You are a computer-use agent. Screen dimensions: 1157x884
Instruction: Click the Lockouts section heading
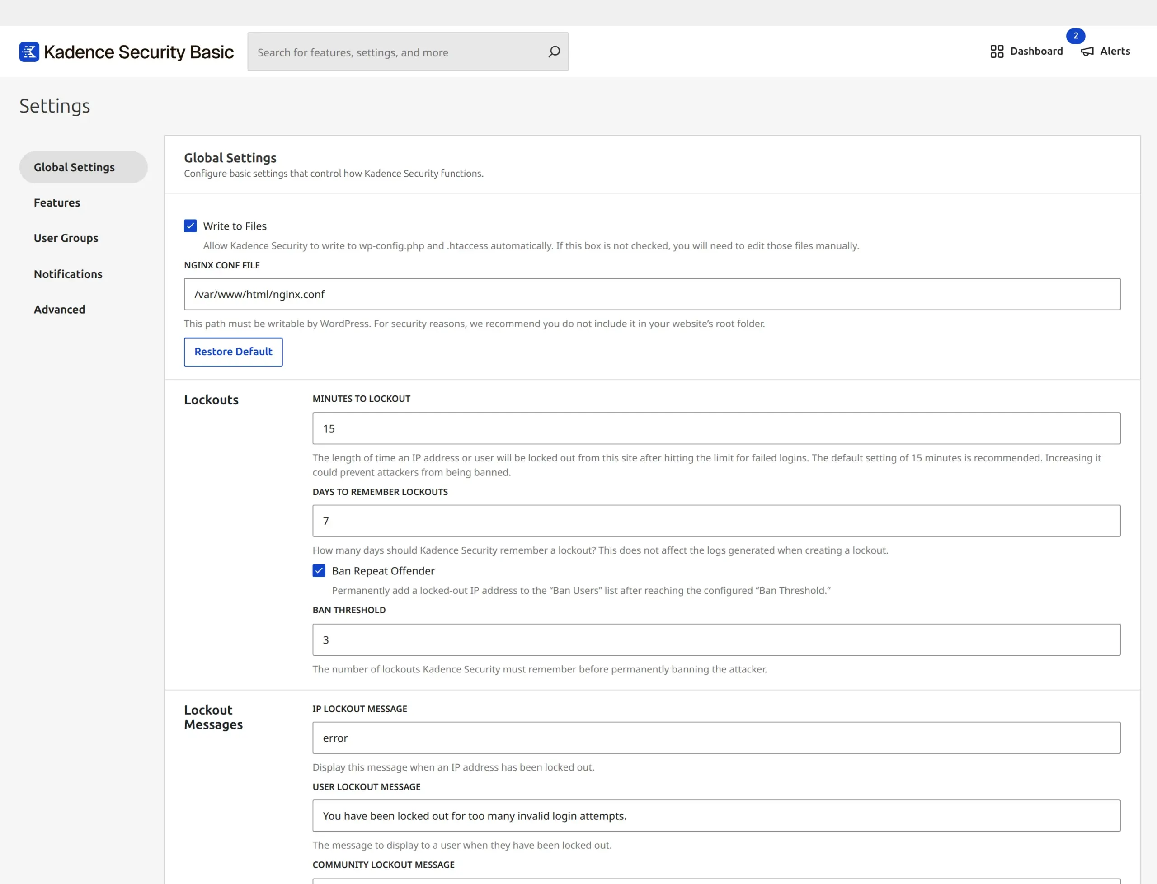pos(211,400)
